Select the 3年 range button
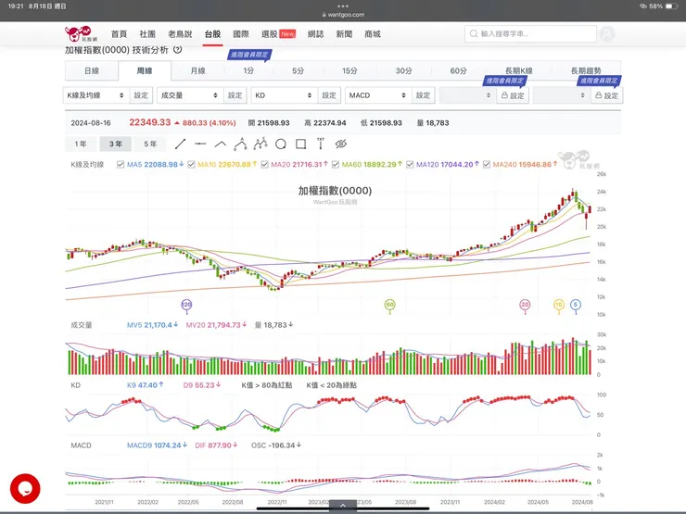Image resolution: width=686 pixels, height=514 pixels. point(116,144)
